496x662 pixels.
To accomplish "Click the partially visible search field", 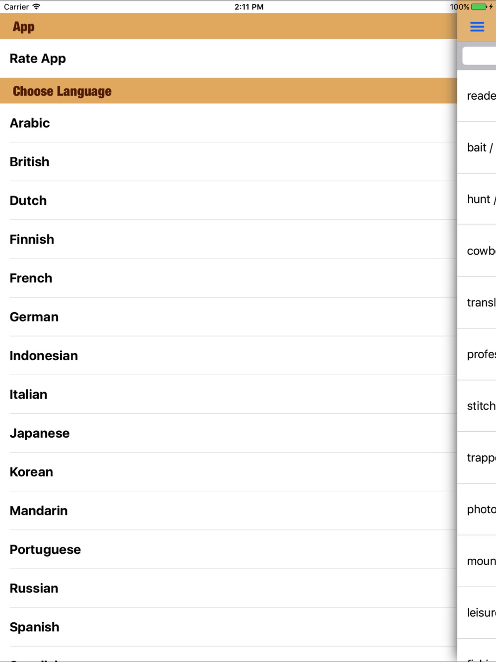I will [x=479, y=56].
